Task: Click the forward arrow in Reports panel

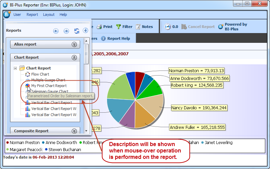Action: [x=66, y=31]
